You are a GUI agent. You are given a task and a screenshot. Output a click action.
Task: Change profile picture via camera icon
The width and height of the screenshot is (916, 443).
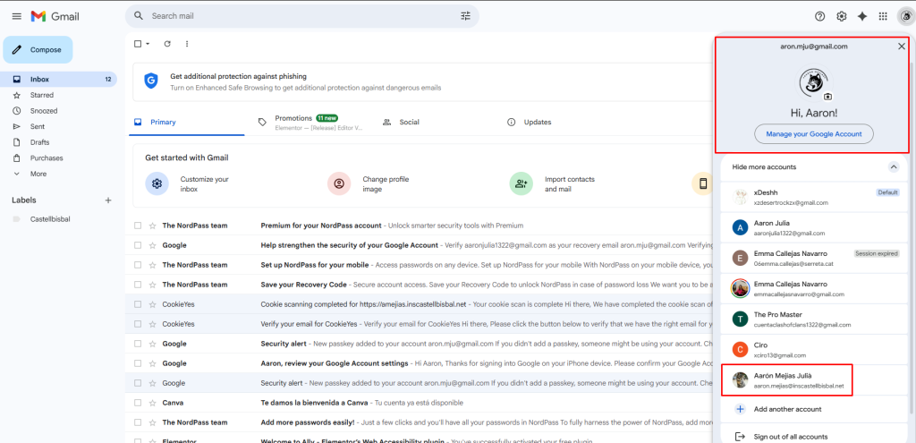click(x=828, y=96)
